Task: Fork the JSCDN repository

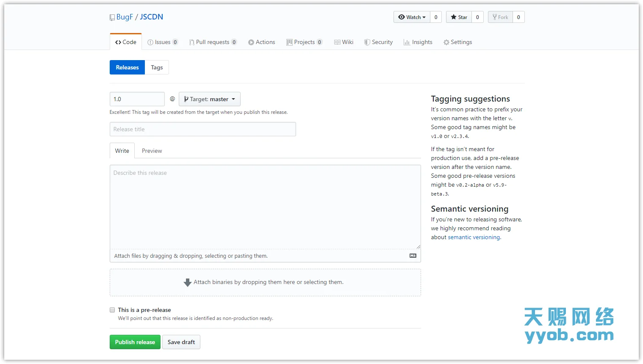Action: (500, 17)
